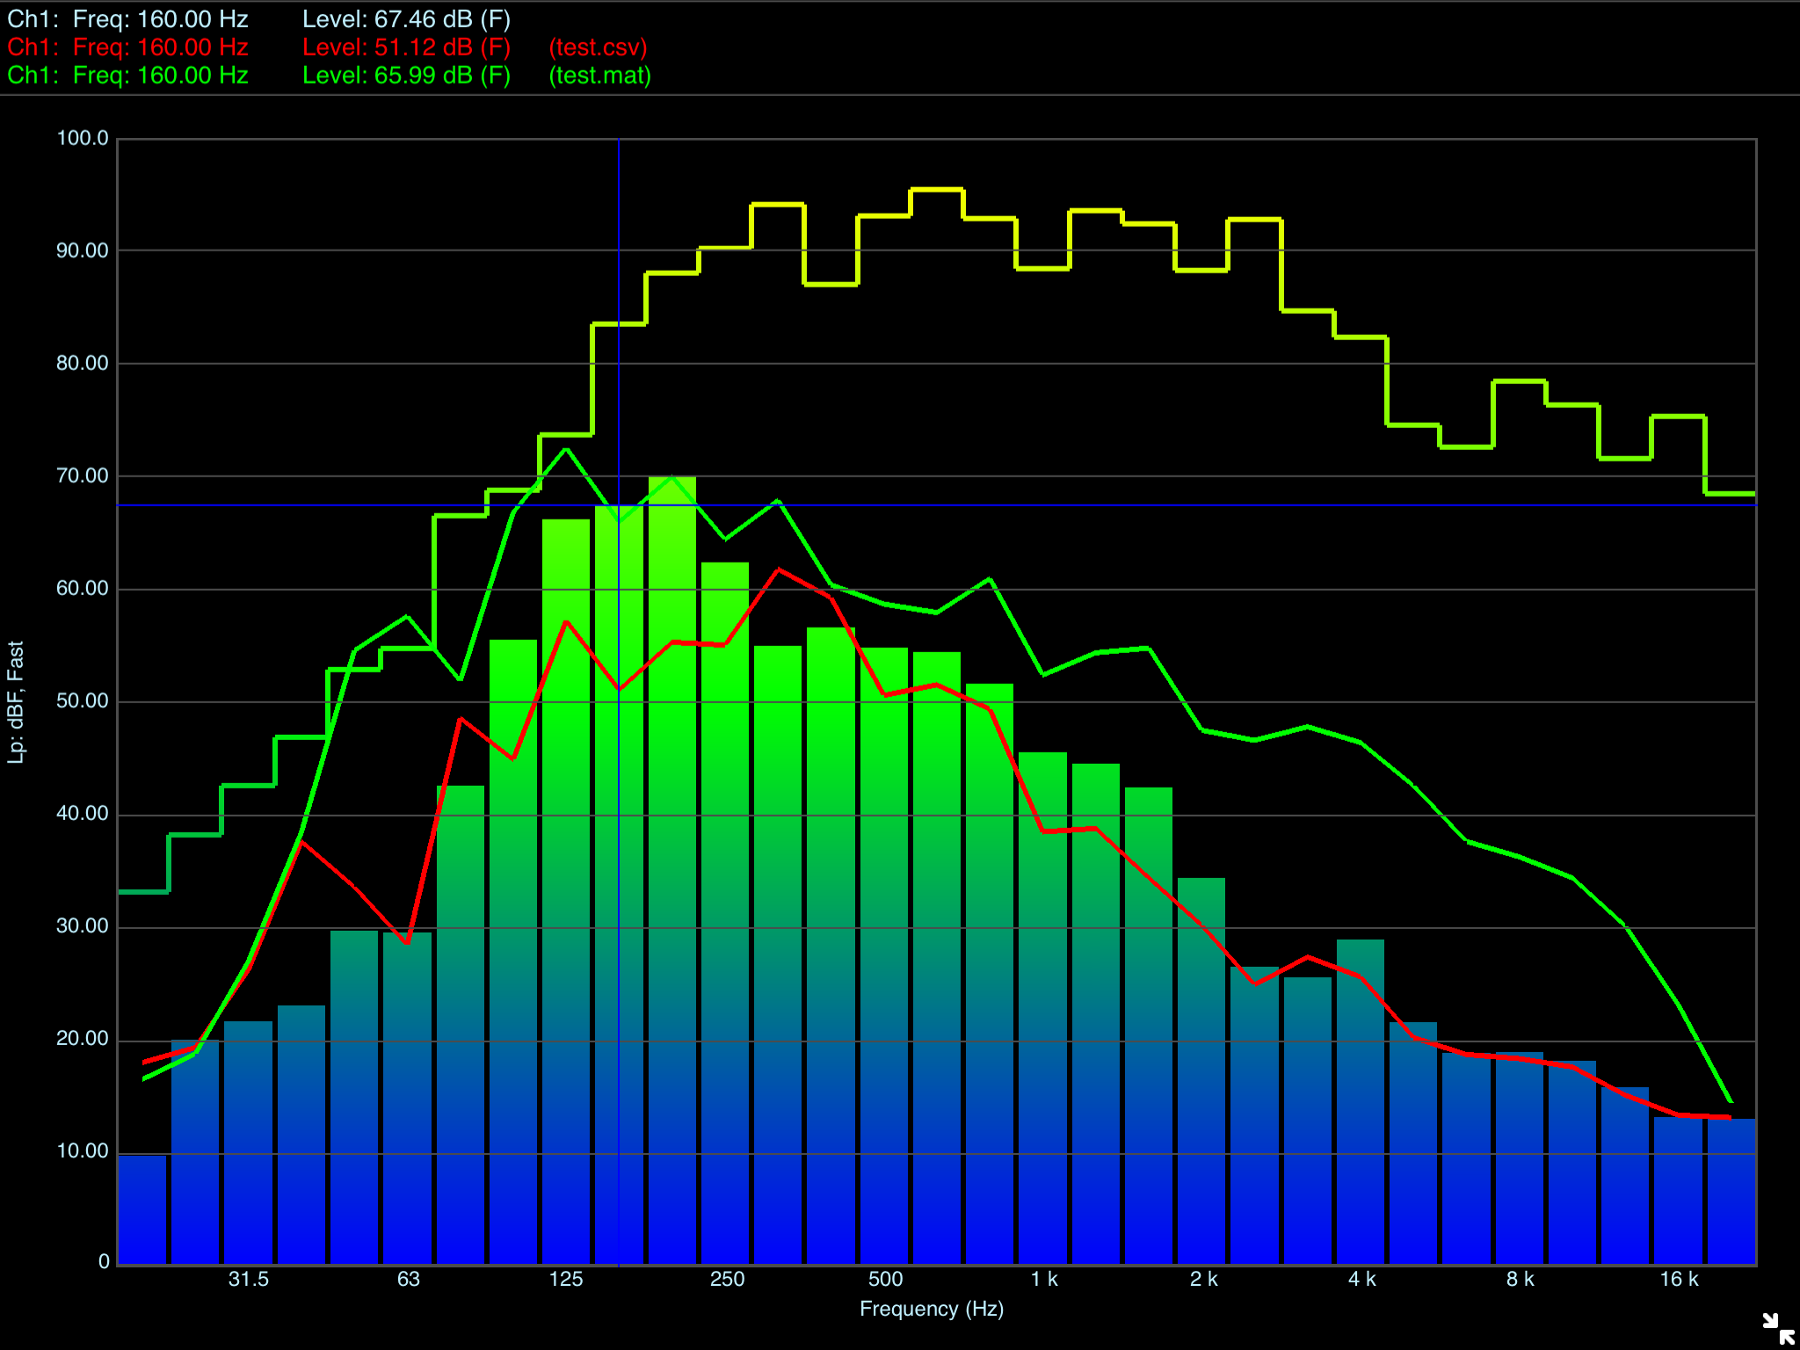The width and height of the screenshot is (1800, 1350).
Task: Click the 125 frequency axis label
Action: pos(566,1279)
